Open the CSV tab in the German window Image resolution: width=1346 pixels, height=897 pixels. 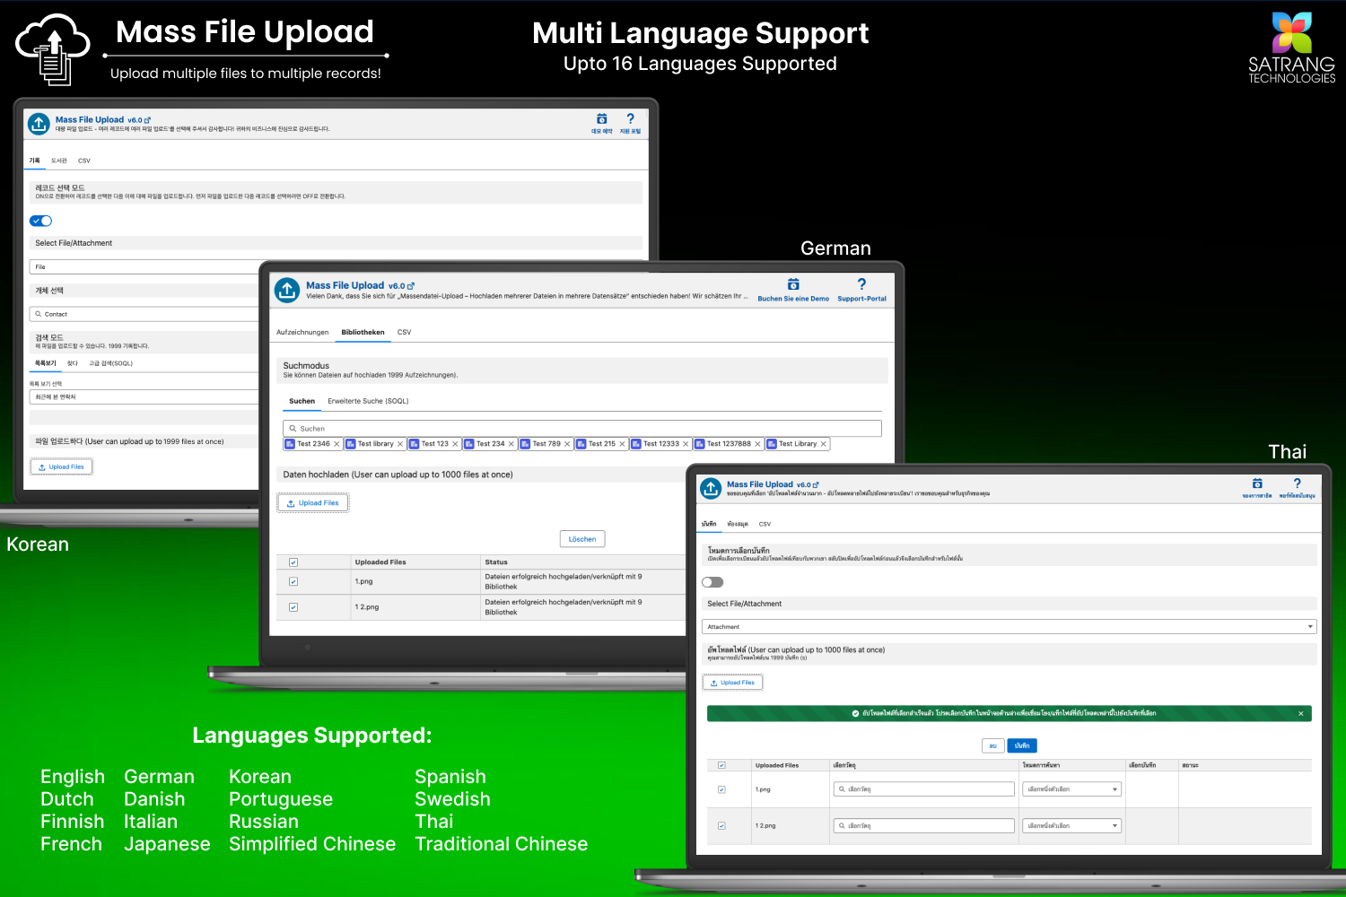coord(405,333)
